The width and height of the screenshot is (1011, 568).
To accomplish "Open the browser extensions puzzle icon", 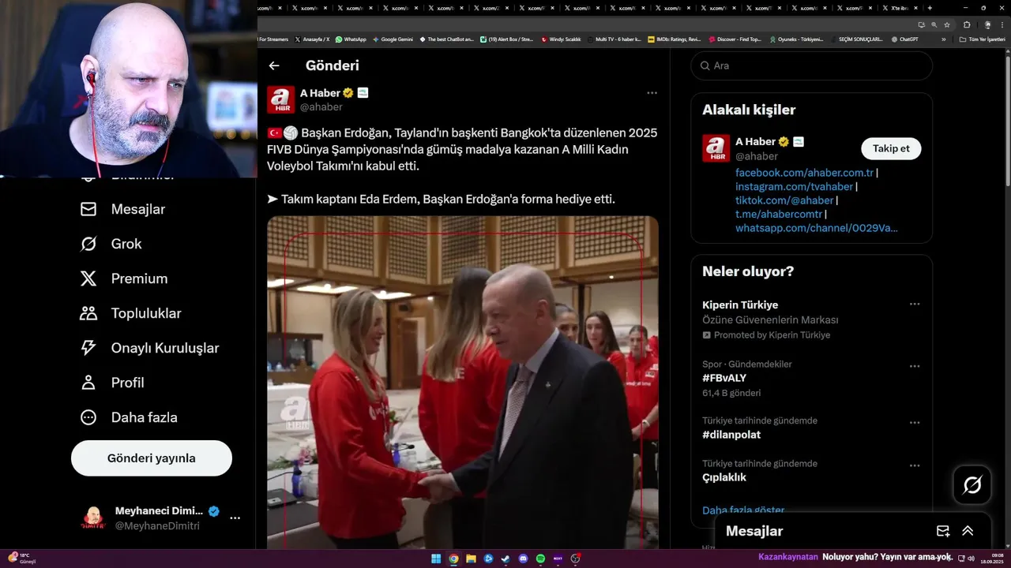I will pos(967,24).
